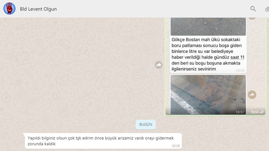Click the partially hidden forward arrow near top
The image size is (269, 151).
(x=252, y=18)
